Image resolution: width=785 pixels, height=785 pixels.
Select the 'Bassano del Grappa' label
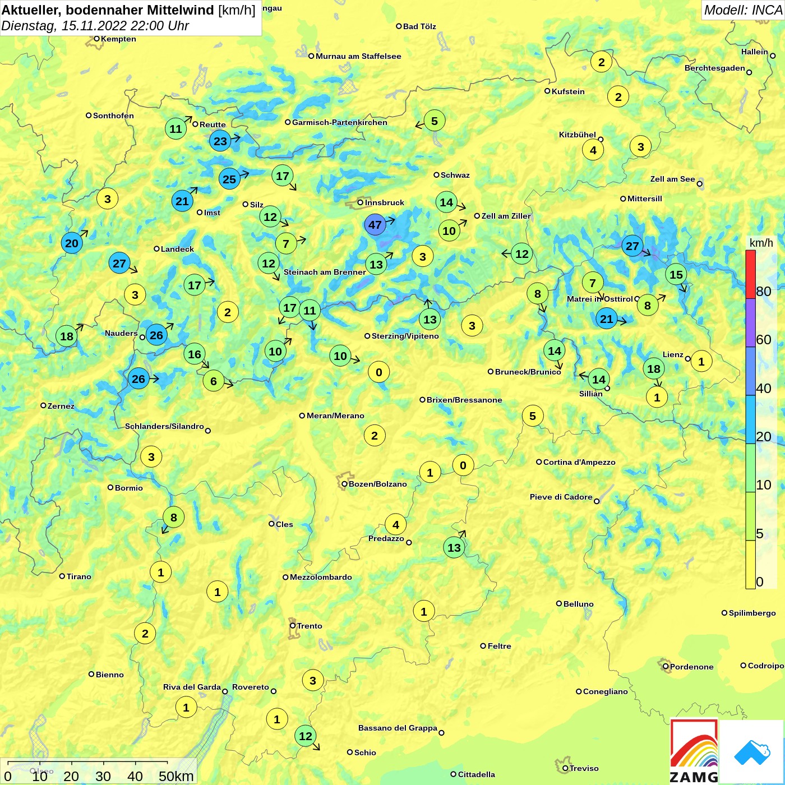click(398, 728)
